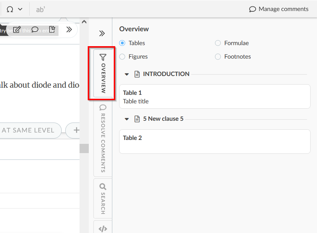317x233 pixels.
Task: Click the comment bubble icon in floating toolbar
Action: point(35,29)
